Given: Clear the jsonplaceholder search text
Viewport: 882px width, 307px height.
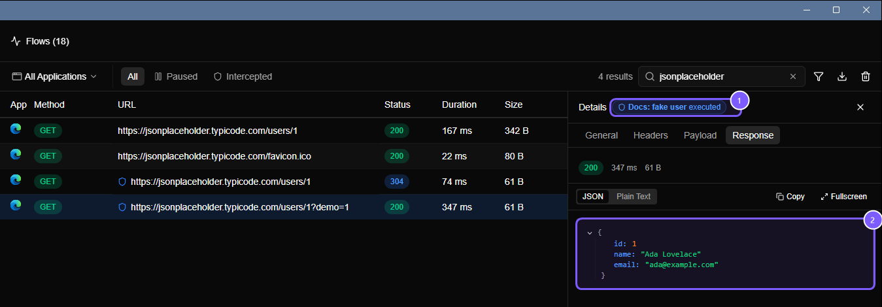Looking at the screenshot, I should pos(793,76).
